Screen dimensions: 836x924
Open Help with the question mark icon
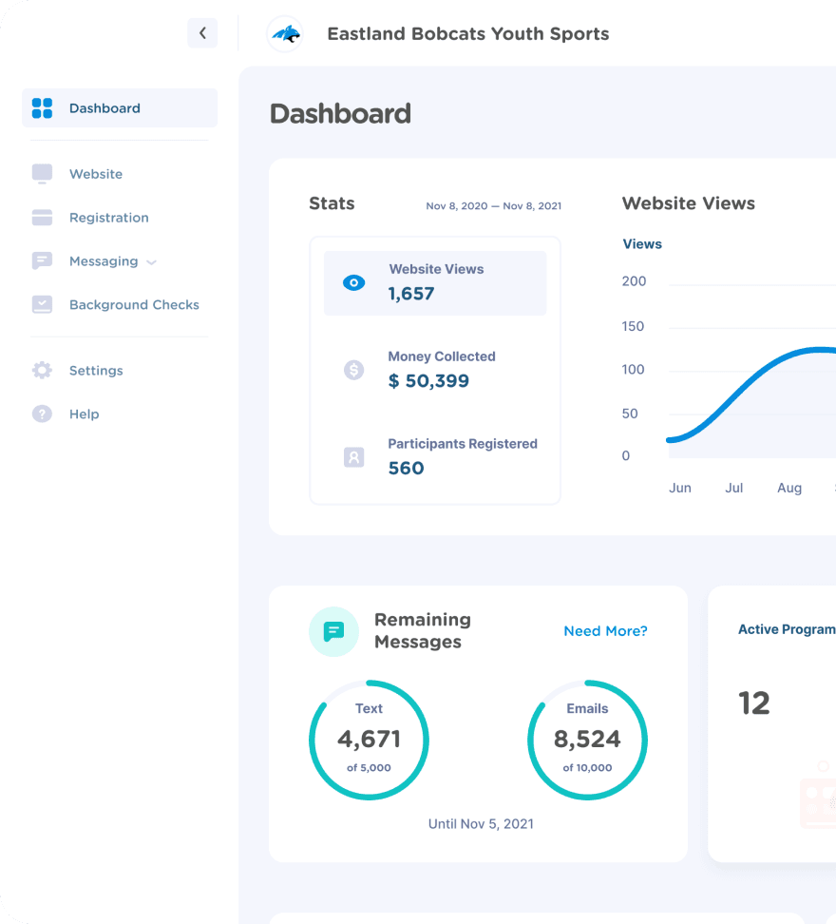[x=42, y=414]
